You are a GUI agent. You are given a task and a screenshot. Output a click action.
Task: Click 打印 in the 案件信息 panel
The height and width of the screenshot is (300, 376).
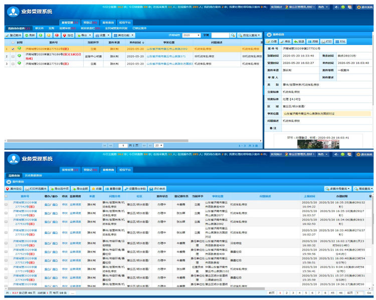point(326,41)
